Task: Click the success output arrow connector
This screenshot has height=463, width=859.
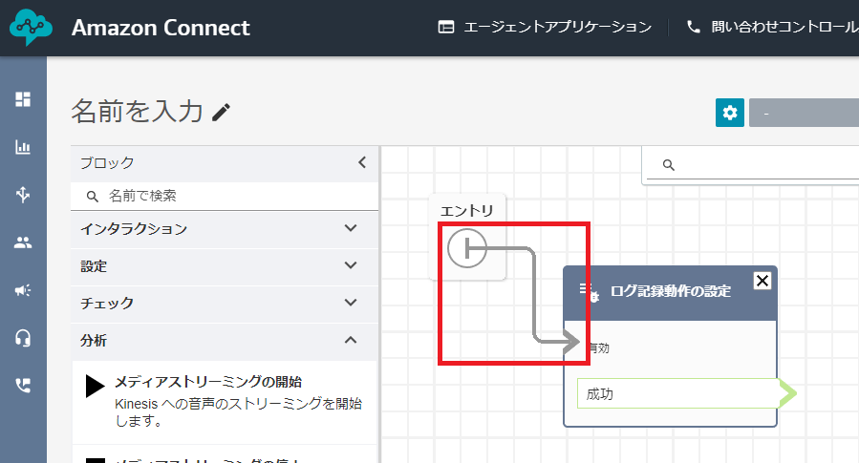Action: [787, 393]
